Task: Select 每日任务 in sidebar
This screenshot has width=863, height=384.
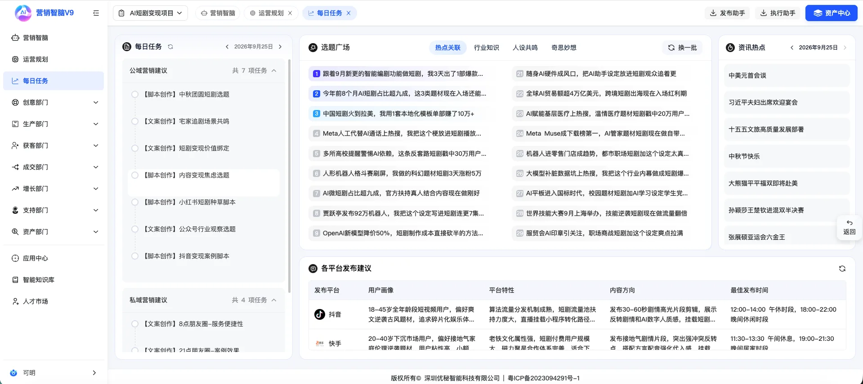Action: point(53,81)
